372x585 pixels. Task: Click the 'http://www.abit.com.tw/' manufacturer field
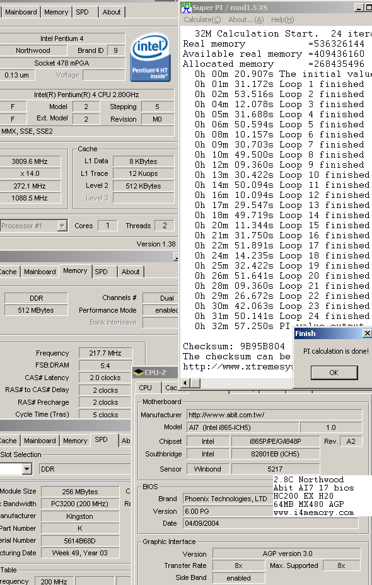click(274, 415)
